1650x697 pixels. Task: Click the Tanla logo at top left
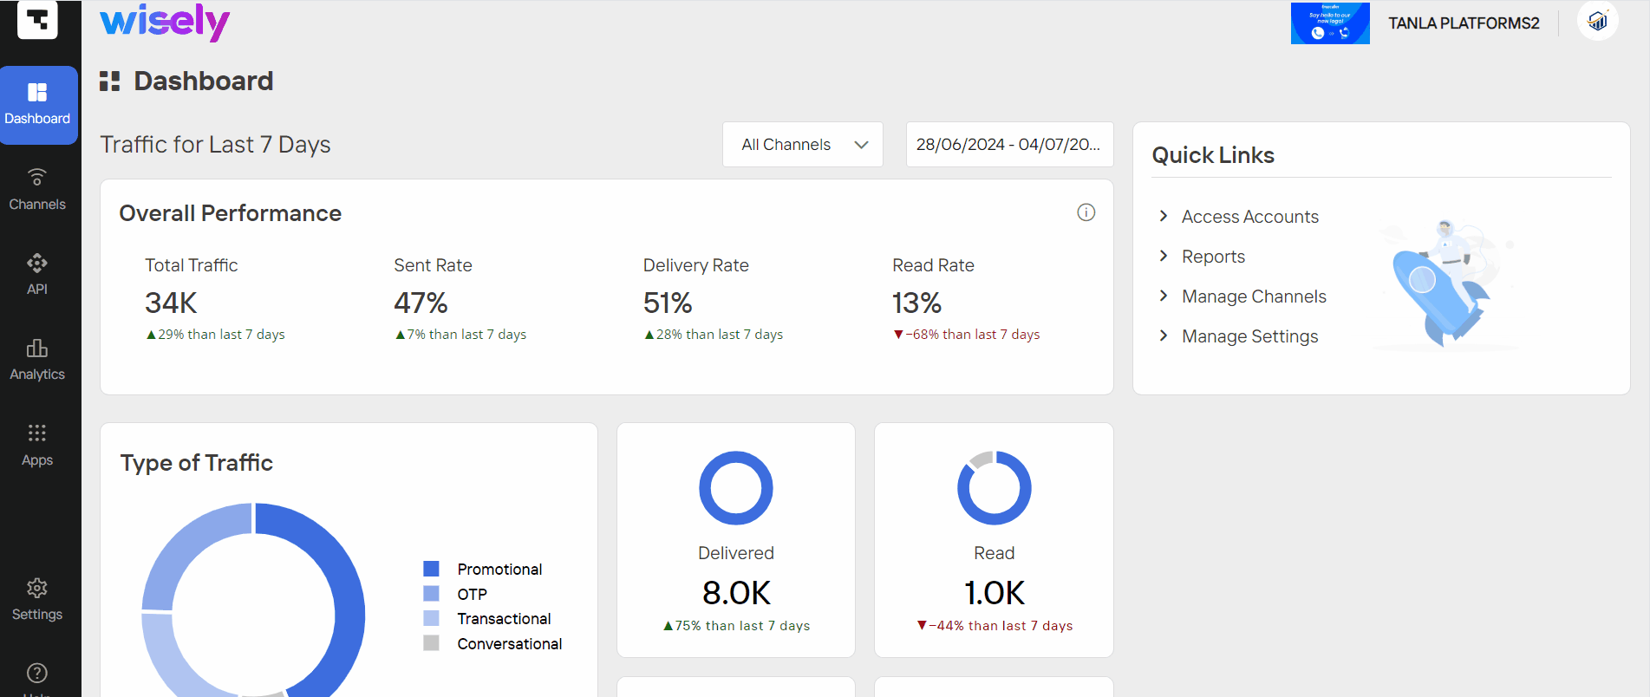[x=37, y=19]
